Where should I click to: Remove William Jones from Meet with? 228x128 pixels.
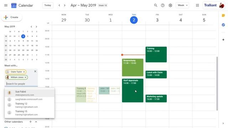pos(25,77)
